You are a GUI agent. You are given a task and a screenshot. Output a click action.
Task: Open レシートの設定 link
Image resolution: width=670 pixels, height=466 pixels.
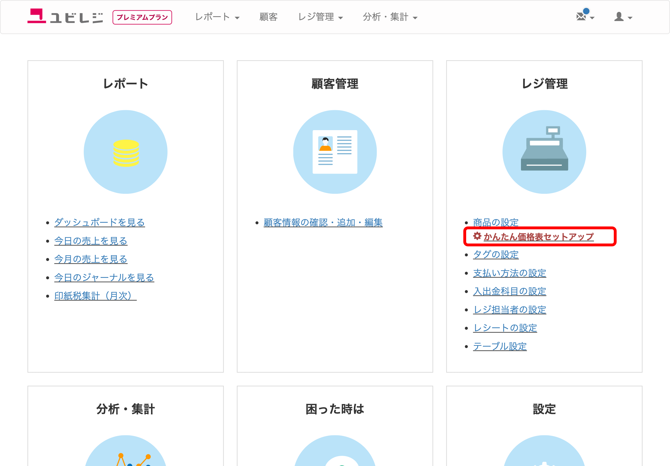505,328
